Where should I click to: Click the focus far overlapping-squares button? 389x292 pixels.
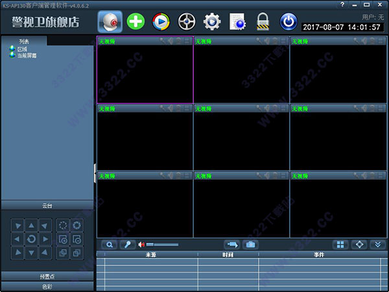pyautogui.click(x=77, y=253)
